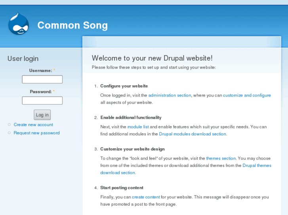Visit the administration section link

tap(170, 95)
